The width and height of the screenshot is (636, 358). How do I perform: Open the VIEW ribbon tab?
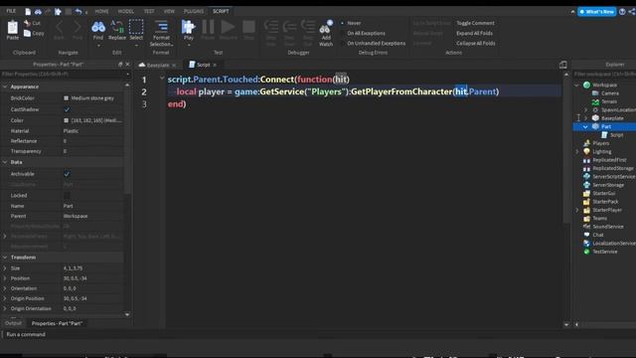(169, 11)
